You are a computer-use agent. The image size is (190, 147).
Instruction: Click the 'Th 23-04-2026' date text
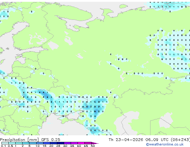(126, 140)
